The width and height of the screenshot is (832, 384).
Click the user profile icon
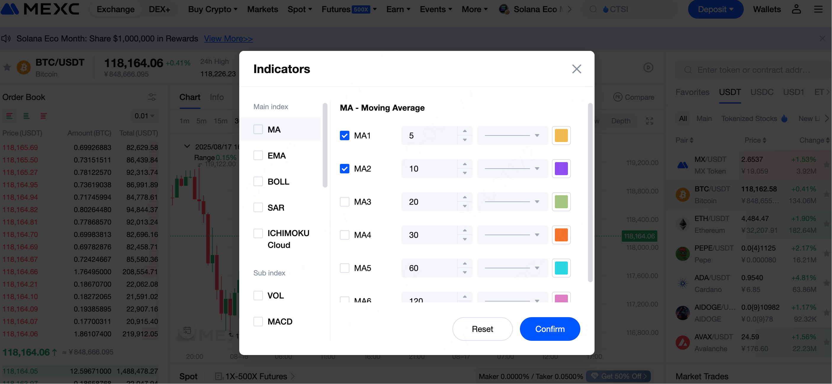click(796, 9)
